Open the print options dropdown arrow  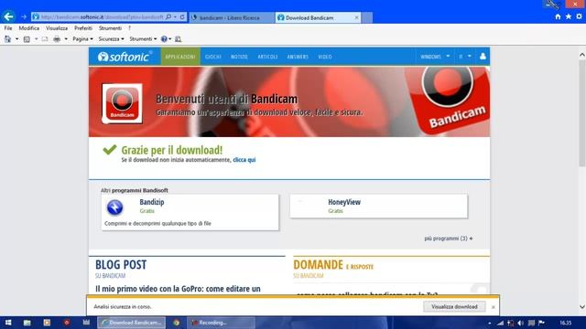tap(66, 38)
